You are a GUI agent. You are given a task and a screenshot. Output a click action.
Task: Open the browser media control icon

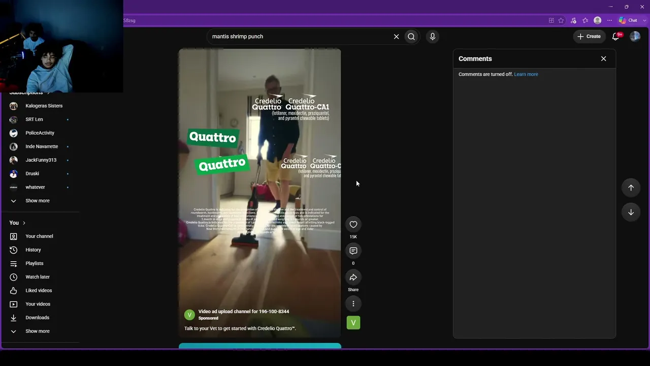pyautogui.click(x=573, y=20)
